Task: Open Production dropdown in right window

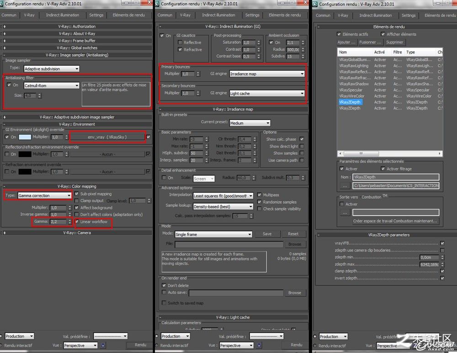Action: click(x=333, y=337)
